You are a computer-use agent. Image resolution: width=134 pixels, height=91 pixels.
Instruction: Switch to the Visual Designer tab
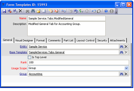point(24,40)
